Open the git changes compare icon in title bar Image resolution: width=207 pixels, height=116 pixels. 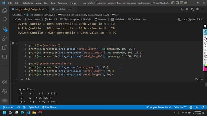pyautogui.click(x=192, y=9)
